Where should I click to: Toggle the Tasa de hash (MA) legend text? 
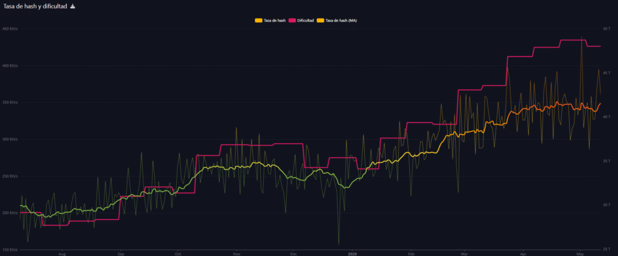pyautogui.click(x=342, y=20)
